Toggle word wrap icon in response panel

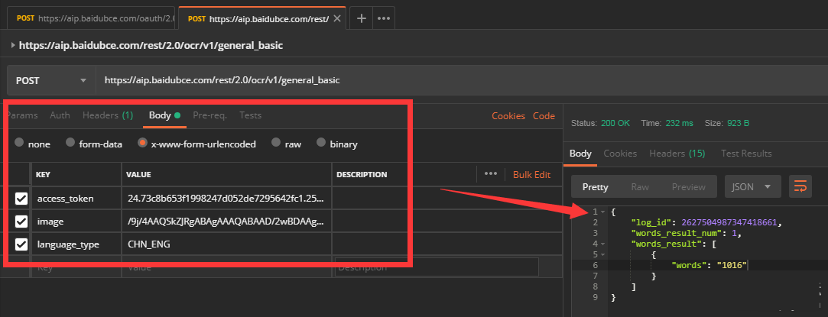800,186
